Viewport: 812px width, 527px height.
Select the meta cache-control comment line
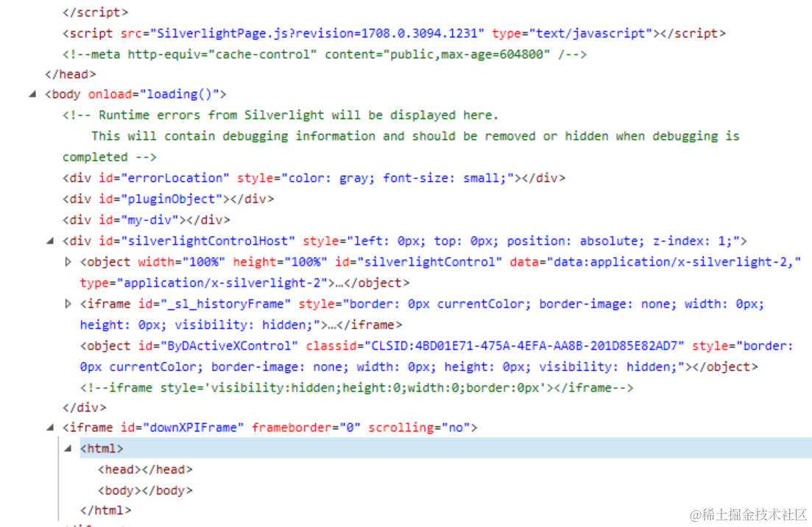(325, 54)
